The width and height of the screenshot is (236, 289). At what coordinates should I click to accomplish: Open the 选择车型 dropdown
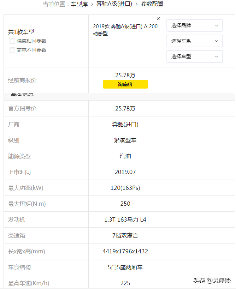[x=194, y=56]
